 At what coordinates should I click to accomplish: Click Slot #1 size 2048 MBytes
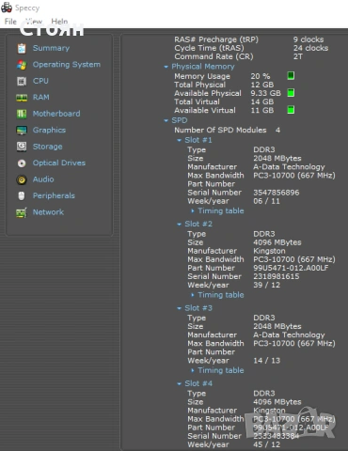point(277,158)
